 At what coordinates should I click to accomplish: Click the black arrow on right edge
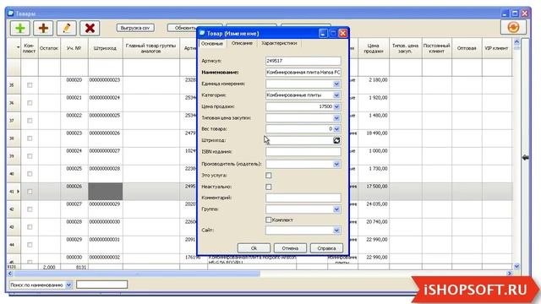tap(526, 158)
